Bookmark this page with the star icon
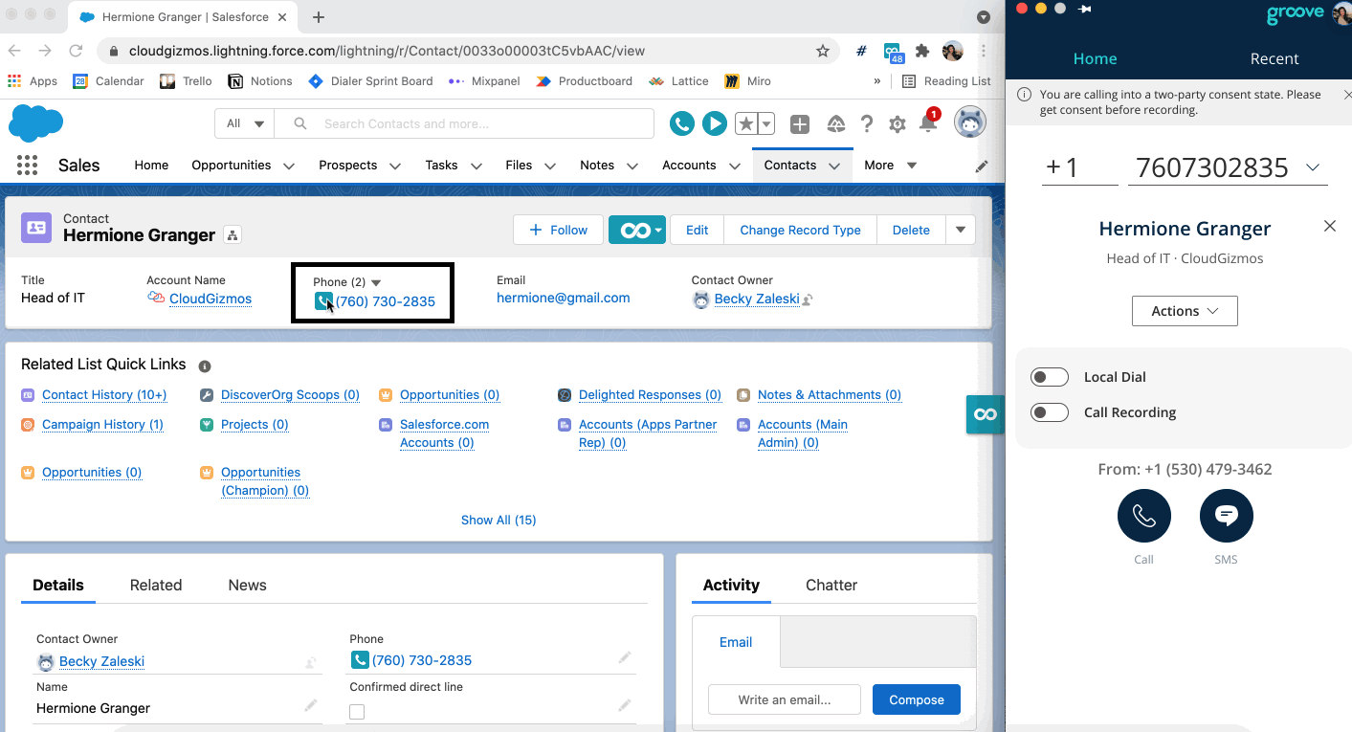 click(x=823, y=51)
